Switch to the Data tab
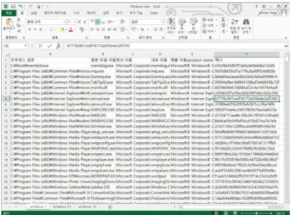 [91, 13]
